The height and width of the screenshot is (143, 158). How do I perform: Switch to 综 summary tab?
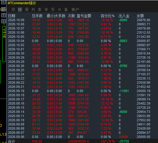pyautogui.click(x=13, y=10)
